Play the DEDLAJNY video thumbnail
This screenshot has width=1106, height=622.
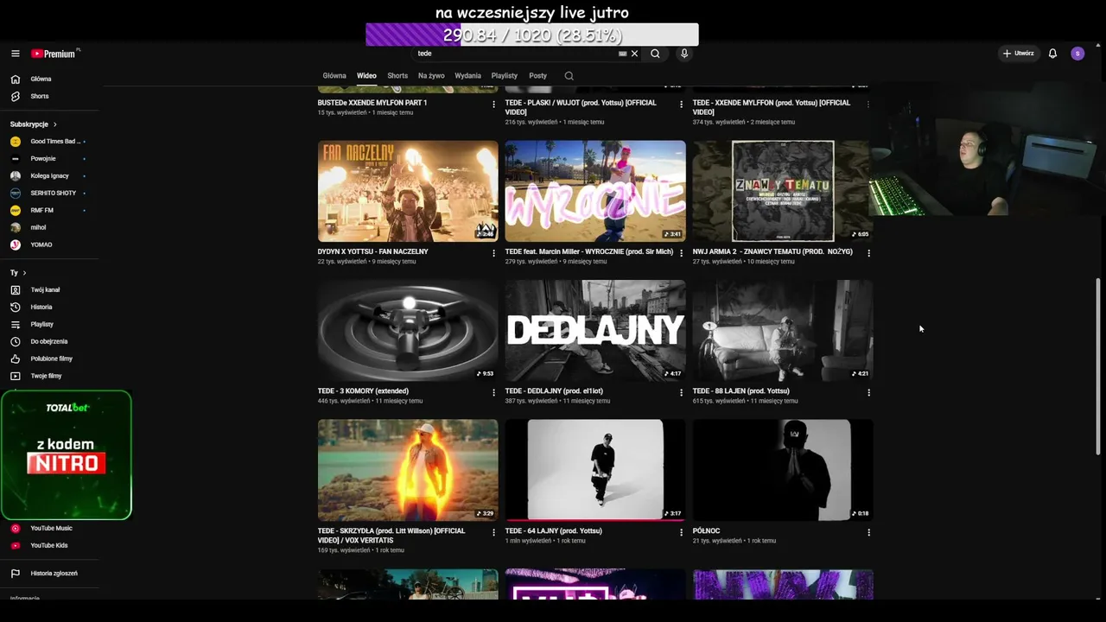click(595, 331)
